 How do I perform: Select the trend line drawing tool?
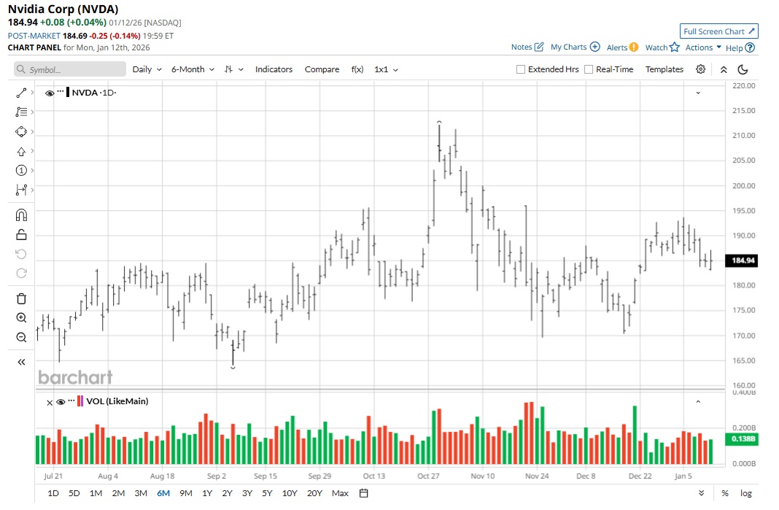[x=21, y=93]
